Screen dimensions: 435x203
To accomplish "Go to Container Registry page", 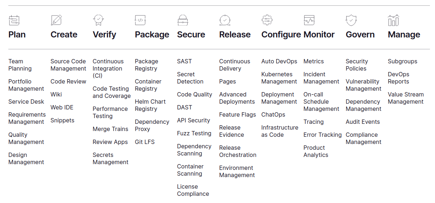I will point(148,85).
